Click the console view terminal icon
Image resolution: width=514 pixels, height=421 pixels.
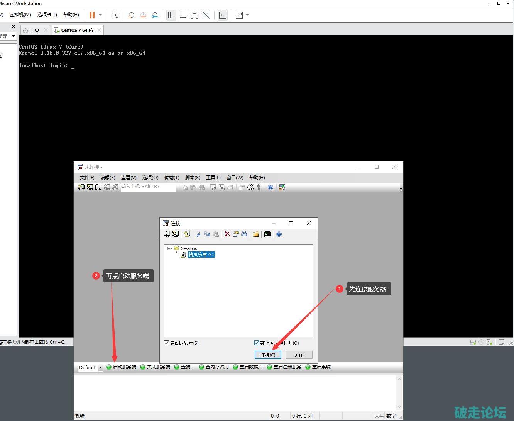point(223,15)
